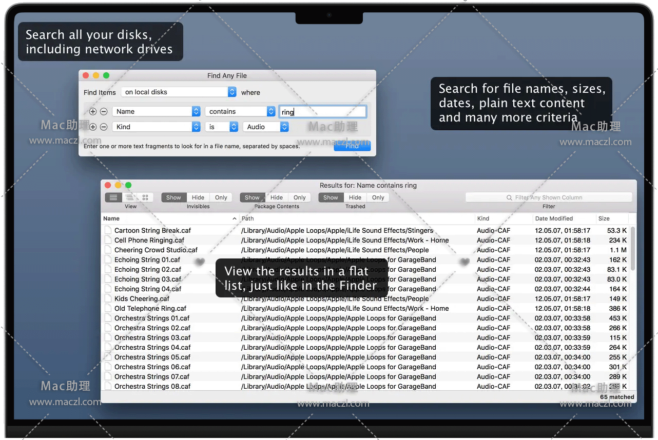This screenshot has height=440, width=658.
Task: Click the file icon for Cell Phone Ringing.caf
Action: pos(108,241)
